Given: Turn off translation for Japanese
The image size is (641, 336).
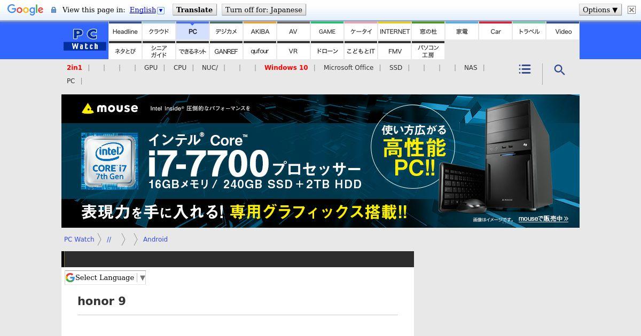Looking at the screenshot, I should [264, 10].
